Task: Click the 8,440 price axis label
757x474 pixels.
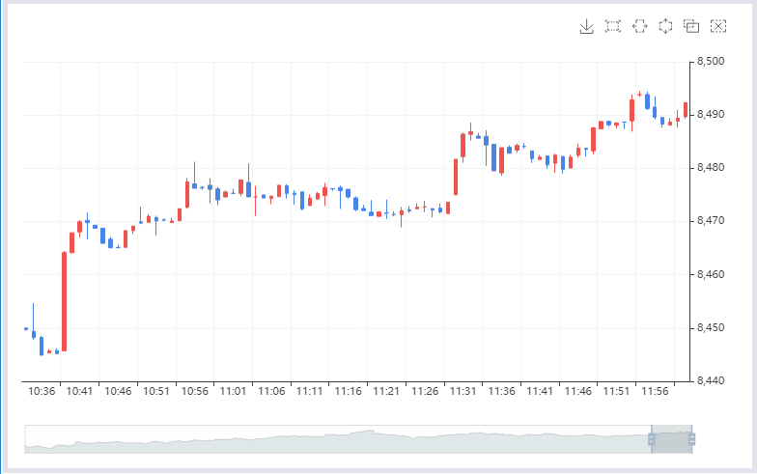Action: coord(711,380)
